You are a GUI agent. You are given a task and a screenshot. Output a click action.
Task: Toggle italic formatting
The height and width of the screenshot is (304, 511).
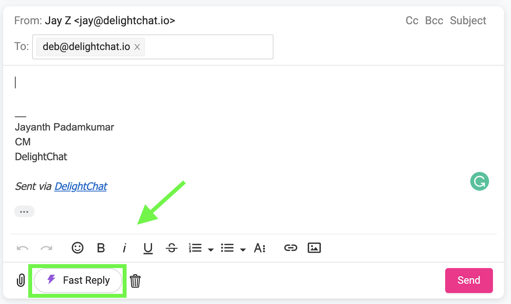(x=124, y=248)
